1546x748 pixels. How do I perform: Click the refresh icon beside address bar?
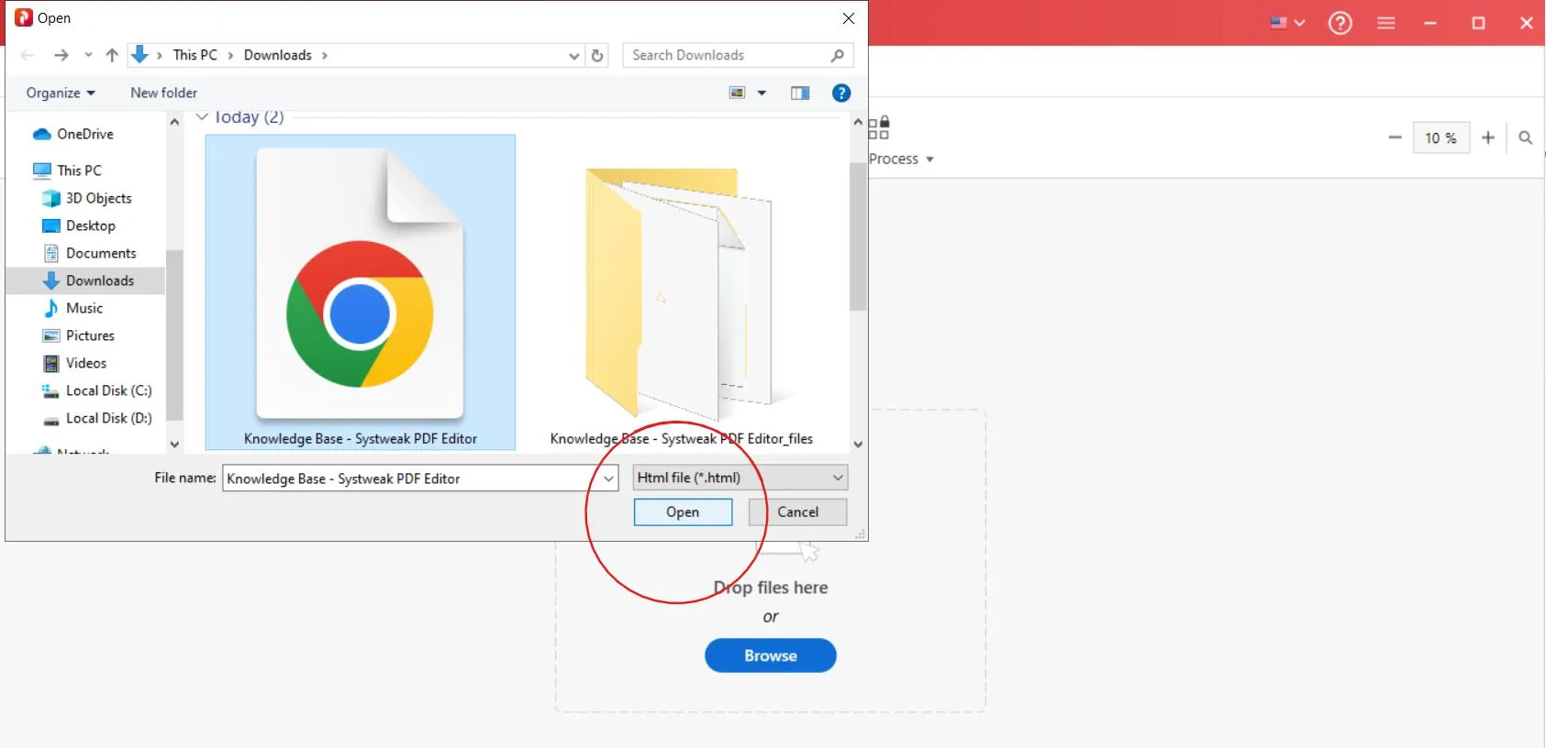click(597, 55)
